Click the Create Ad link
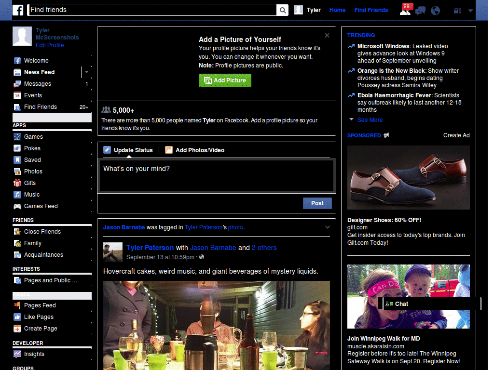494x370 pixels. point(456,135)
